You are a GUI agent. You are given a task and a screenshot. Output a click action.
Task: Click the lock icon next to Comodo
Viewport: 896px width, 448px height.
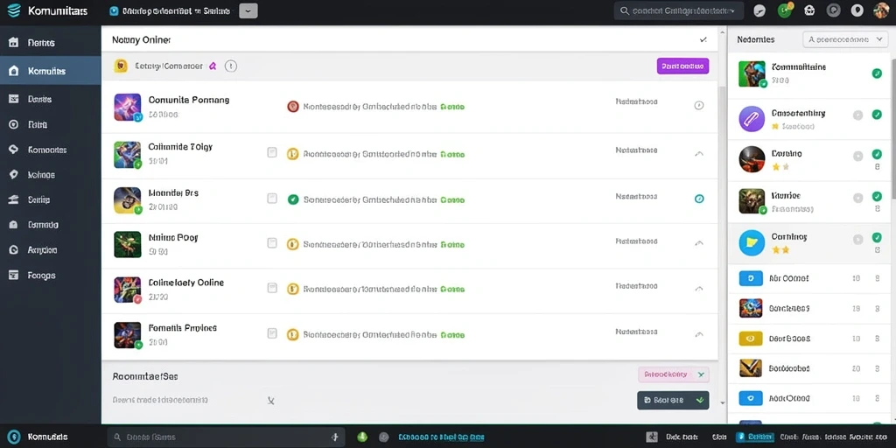[14, 225]
